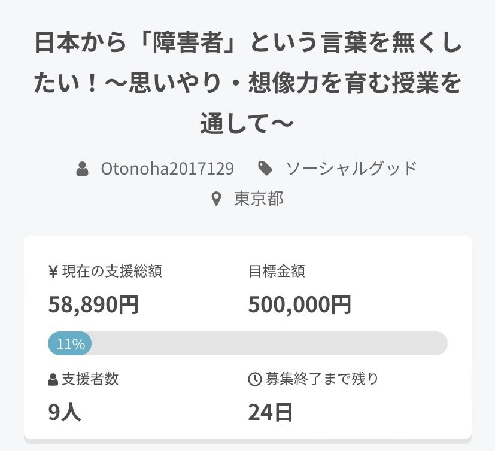Image resolution: width=495 pixels, height=451 pixels.
Task: Click the 24日 remaining days value
Action: [x=270, y=412]
